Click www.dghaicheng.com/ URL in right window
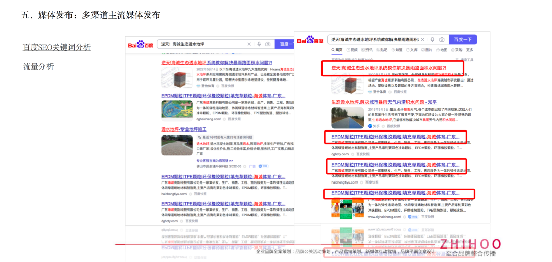Screen dimensions: 552x262 coord(384,217)
